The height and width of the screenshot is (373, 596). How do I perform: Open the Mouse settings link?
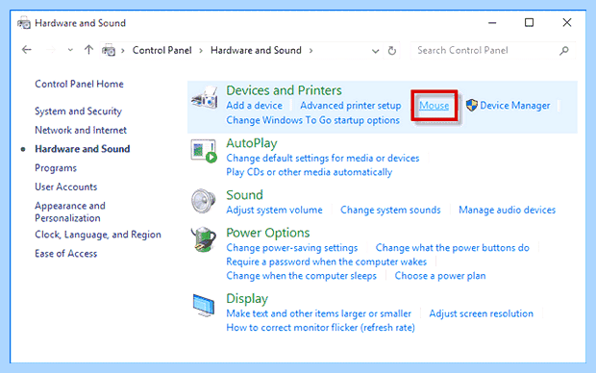[435, 106]
